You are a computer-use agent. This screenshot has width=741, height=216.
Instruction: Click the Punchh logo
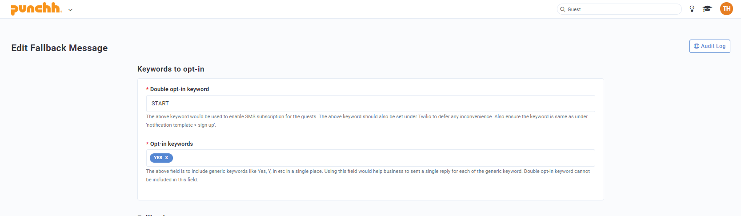coord(36,8)
